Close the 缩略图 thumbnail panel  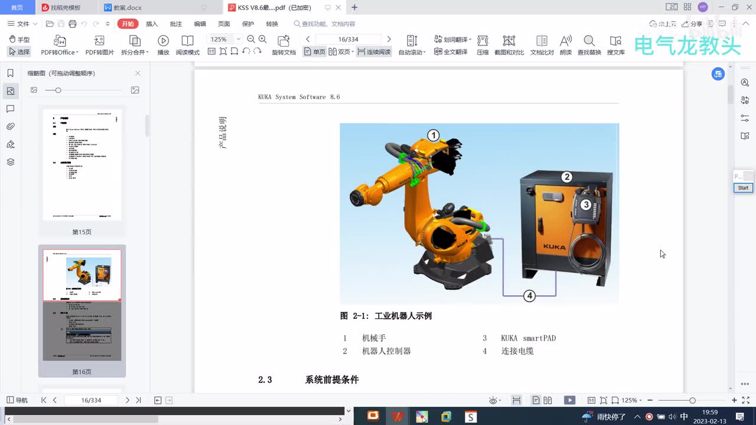[138, 73]
